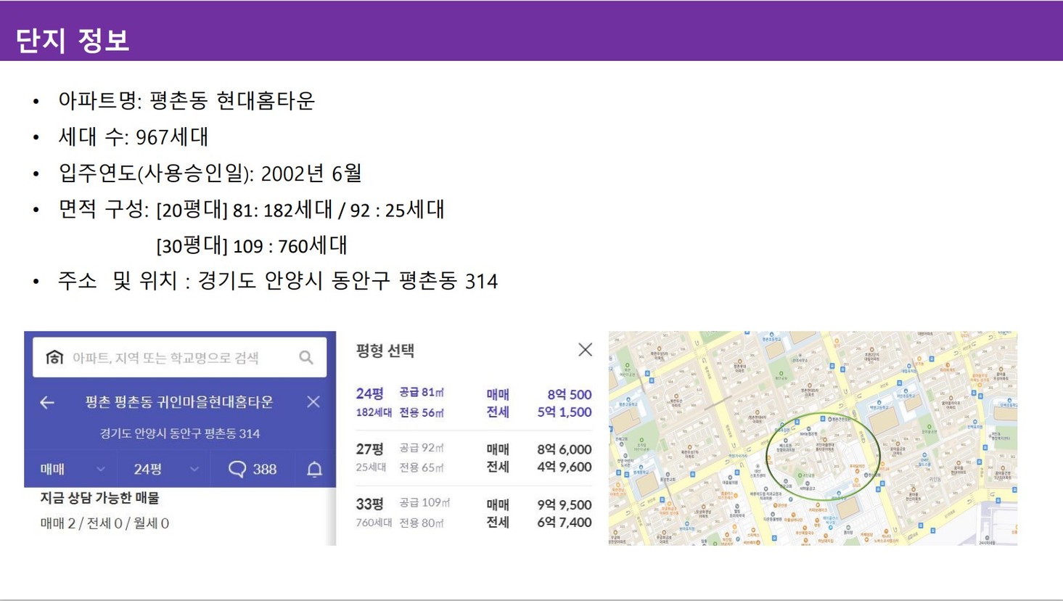
Task: Click the 입주연도 2002년 6월 bullet
Action: pos(210,173)
